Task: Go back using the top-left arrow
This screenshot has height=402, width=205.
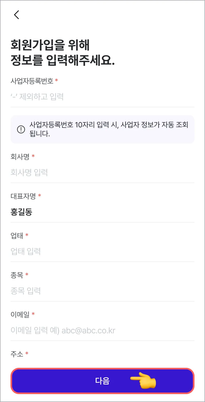Action: click(x=17, y=15)
